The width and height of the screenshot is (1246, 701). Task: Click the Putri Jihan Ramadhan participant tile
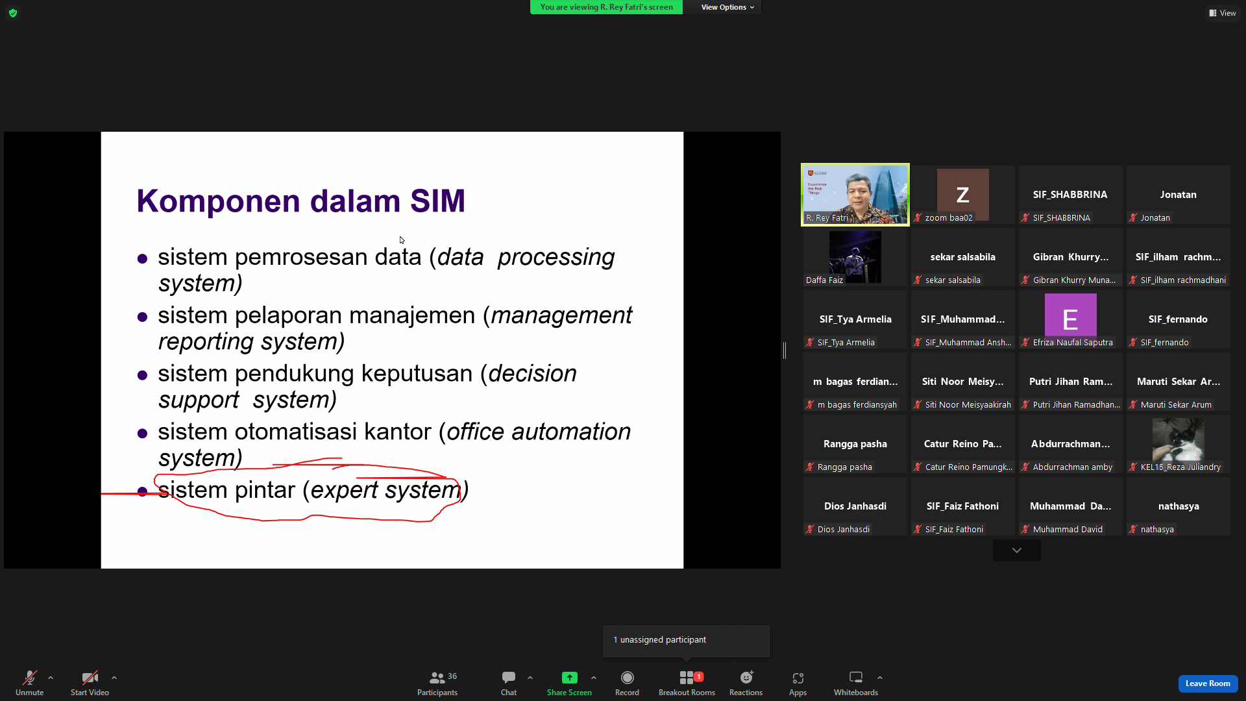pos(1071,381)
